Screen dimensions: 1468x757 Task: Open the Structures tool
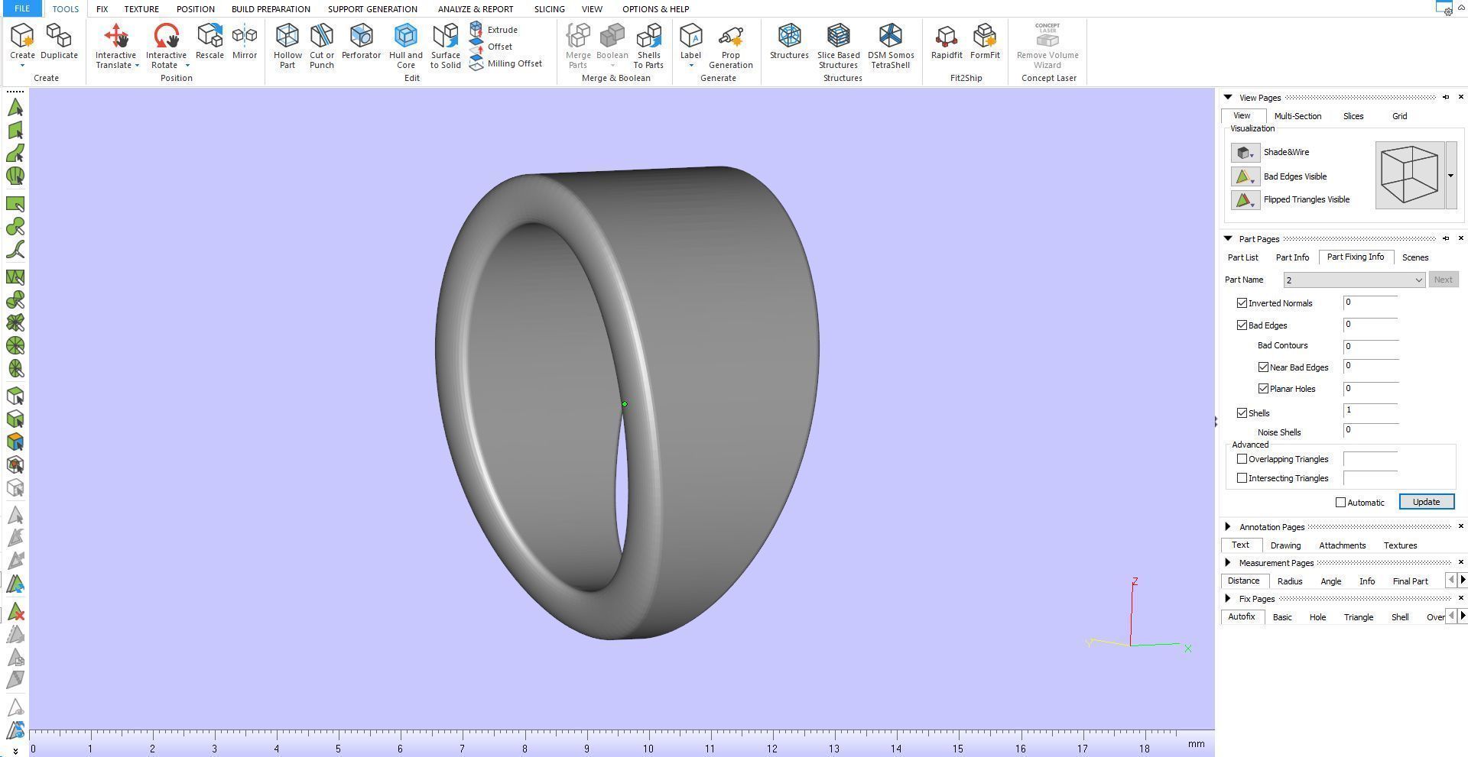pyautogui.click(x=789, y=41)
